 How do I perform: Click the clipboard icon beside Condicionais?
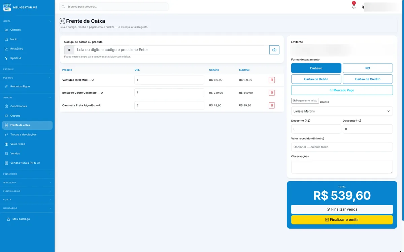pyautogui.click(x=6, y=106)
